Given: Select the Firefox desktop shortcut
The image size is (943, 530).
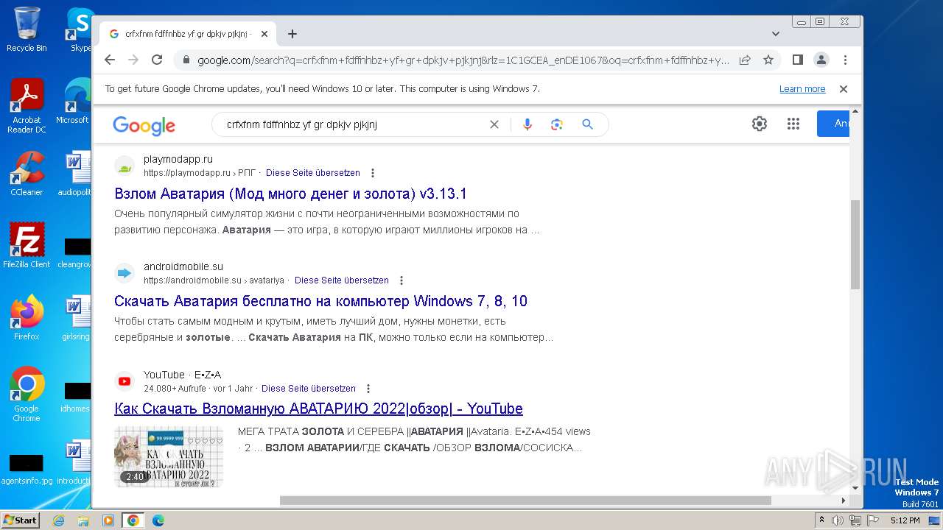Looking at the screenshot, I should 27,318.
